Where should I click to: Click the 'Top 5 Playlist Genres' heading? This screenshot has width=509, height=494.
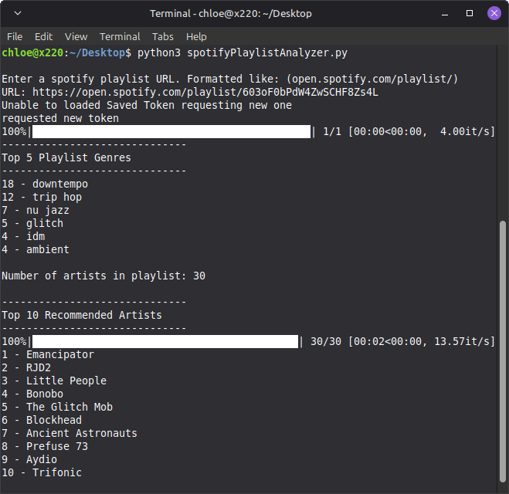tap(66, 157)
